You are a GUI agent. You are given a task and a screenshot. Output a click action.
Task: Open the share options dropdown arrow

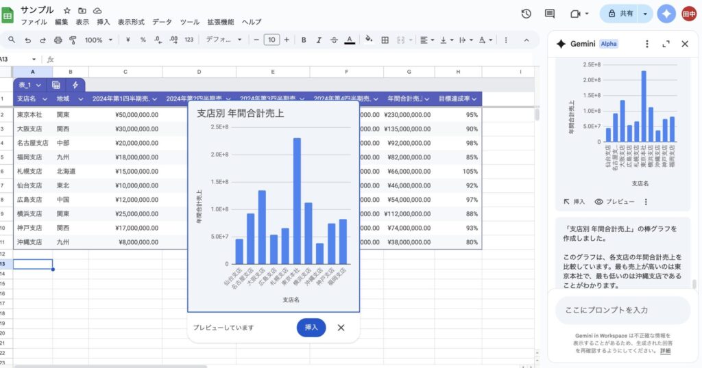[645, 14]
